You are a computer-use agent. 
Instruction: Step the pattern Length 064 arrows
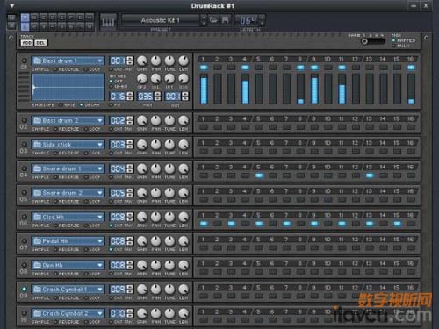(263, 20)
